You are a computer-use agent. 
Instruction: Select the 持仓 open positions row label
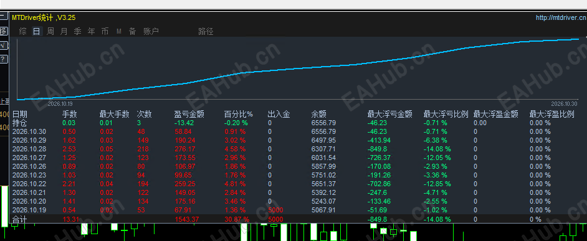(20, 123)
